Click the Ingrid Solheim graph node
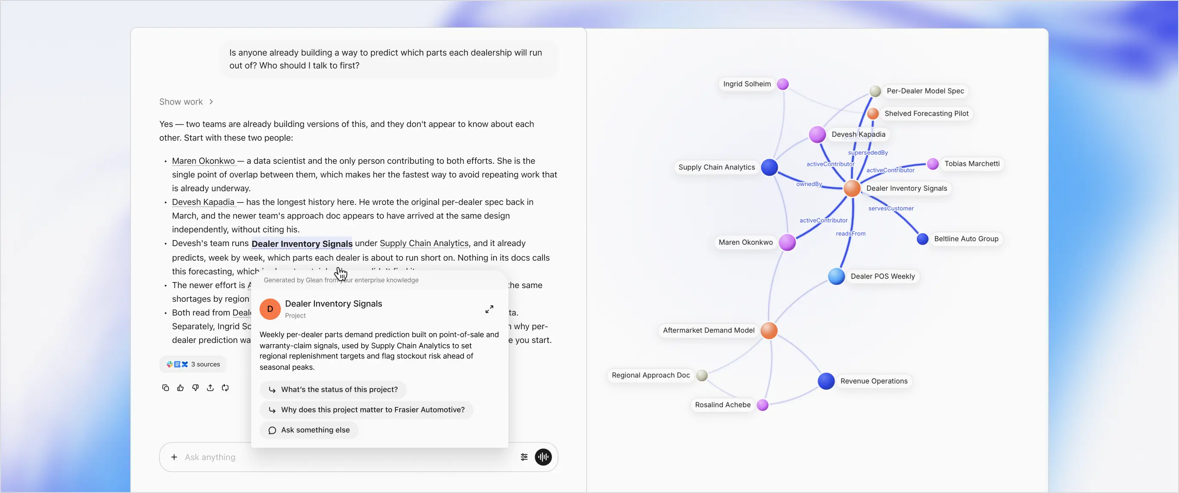Image resolution: width=1179 pixels, height=493 pixels. (783, 84)
